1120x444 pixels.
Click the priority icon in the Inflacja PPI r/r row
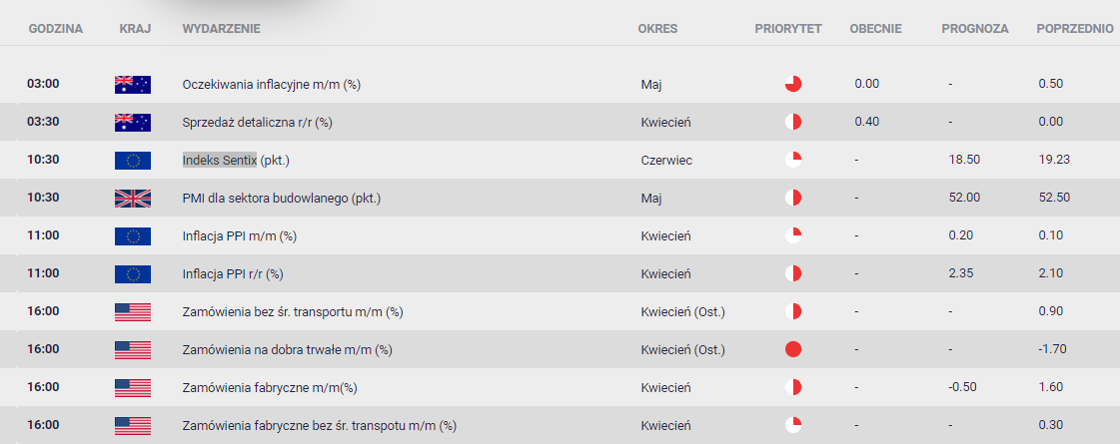pyautogui.click(x=793, y=273)
